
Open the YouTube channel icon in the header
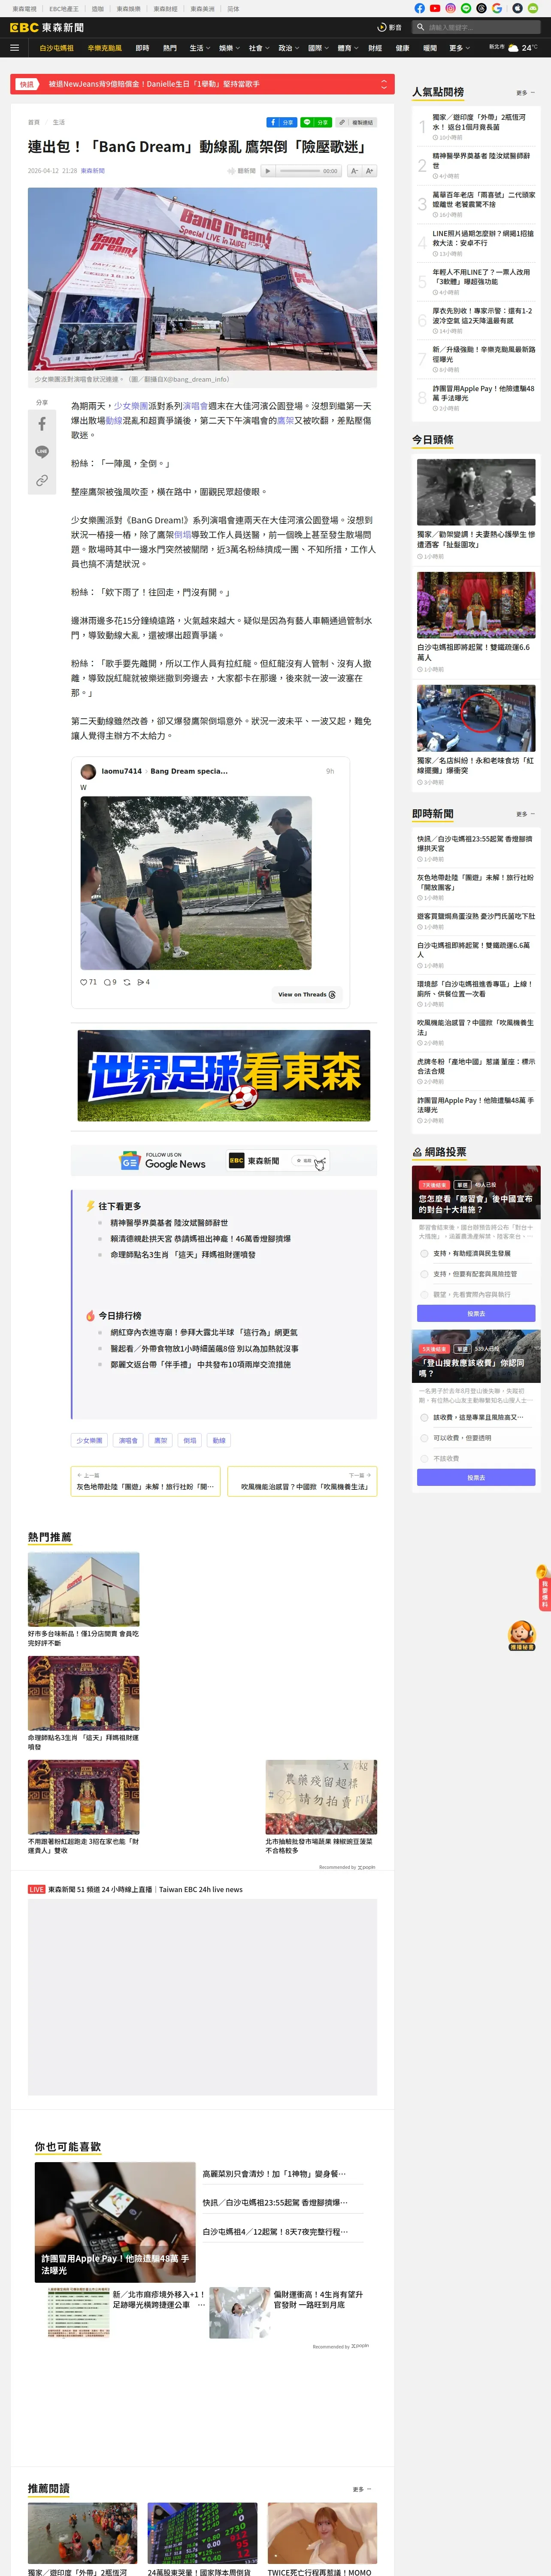point(435,8)
